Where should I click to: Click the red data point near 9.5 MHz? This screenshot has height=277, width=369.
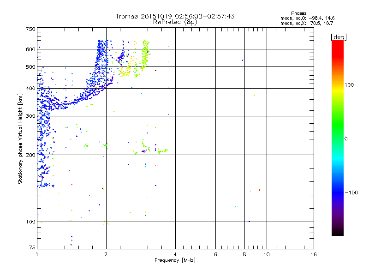click(x=260, y=190)
